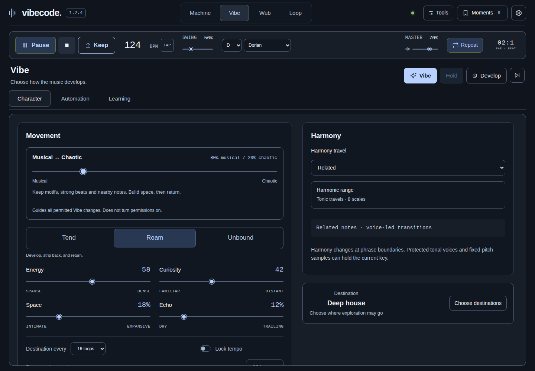
Task: Toggle the Repeat loop button
Action: pyautogui.click(x=465, y=45)
